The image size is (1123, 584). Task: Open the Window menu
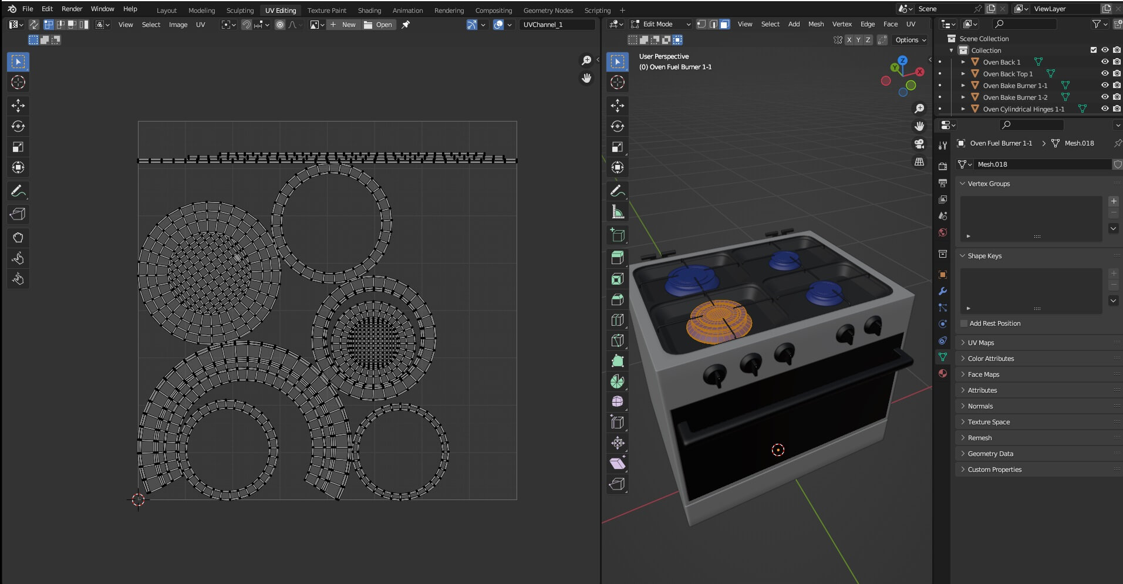tap(102, 9)
